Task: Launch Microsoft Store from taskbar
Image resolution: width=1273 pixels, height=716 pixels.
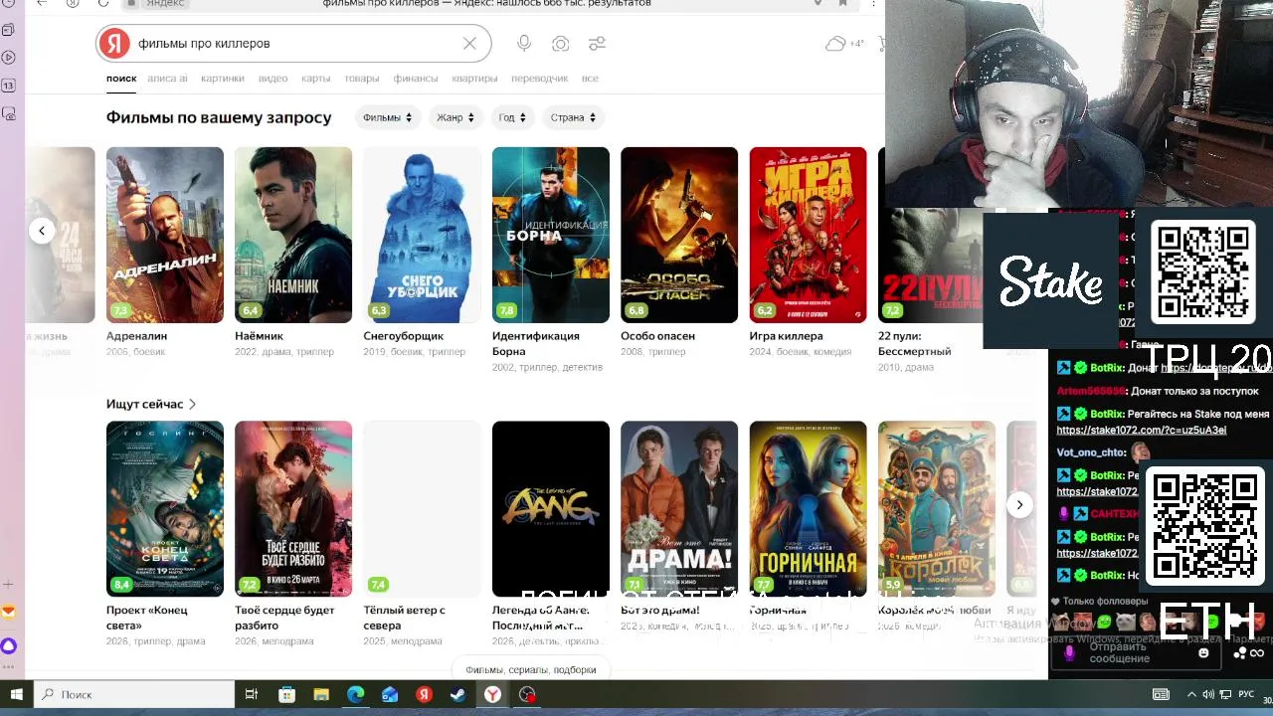Action: click(x=286, y=694)
